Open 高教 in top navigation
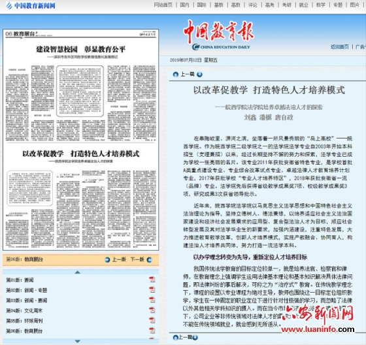366x345 pixels. point(236,5)
